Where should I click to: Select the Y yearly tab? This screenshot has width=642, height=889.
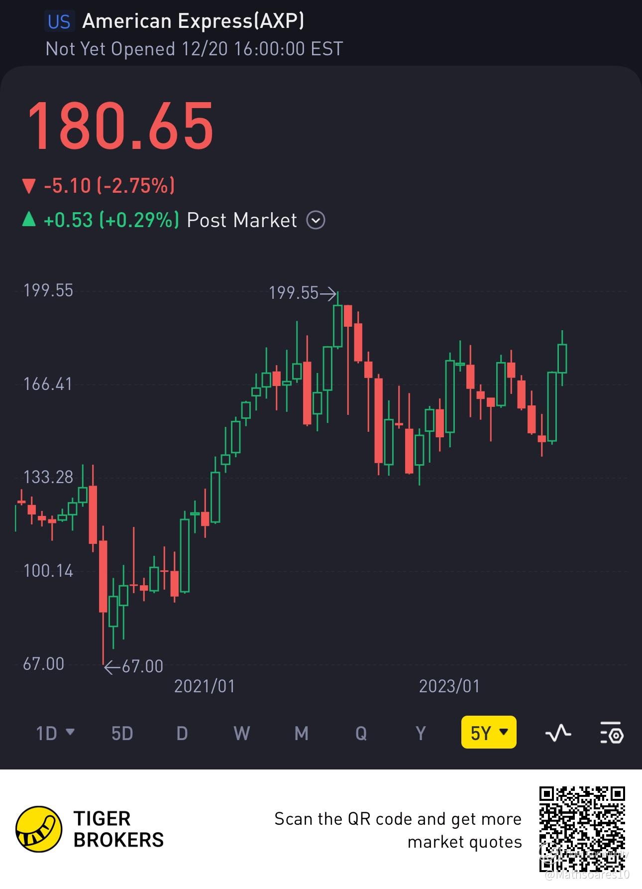tap(421, 733)
